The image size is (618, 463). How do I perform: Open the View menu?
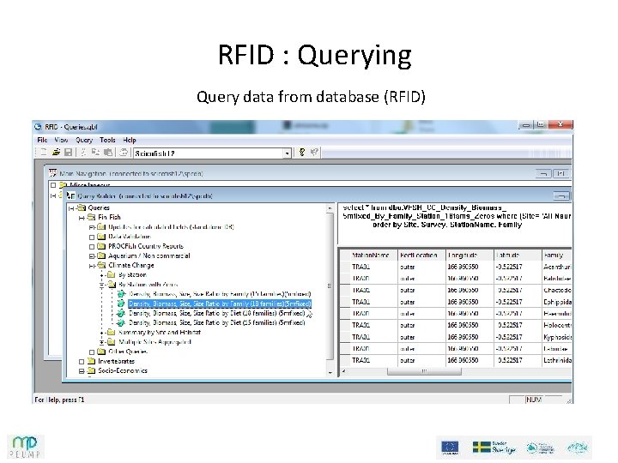tap(61, 140)
